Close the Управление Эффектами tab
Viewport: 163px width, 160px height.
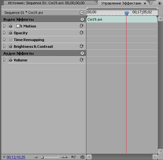click(145, 3)
